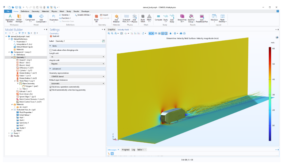Save the model with the quick access icon
Viewport: 282px width, 163px height.
(16, 7)
